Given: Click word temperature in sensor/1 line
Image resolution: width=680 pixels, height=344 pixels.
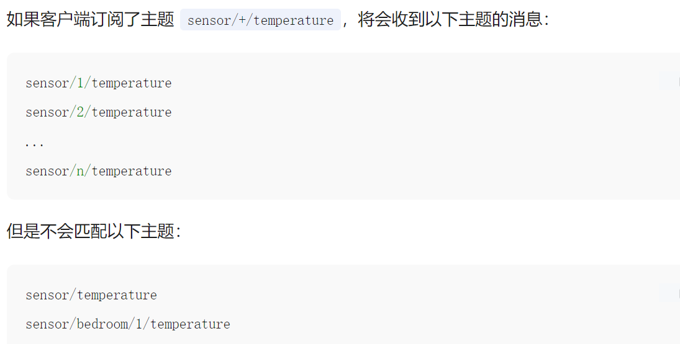Looking at the screenshot, I should [x=132, y=83].
